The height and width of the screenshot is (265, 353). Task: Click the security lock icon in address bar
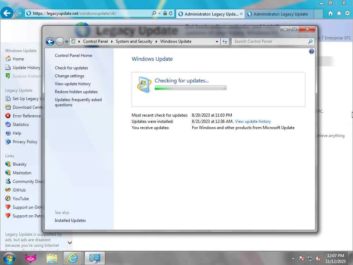165,13
